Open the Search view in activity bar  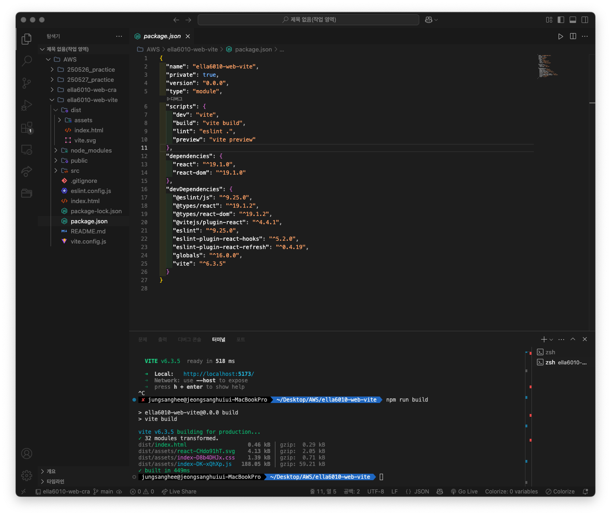(27, 61)
